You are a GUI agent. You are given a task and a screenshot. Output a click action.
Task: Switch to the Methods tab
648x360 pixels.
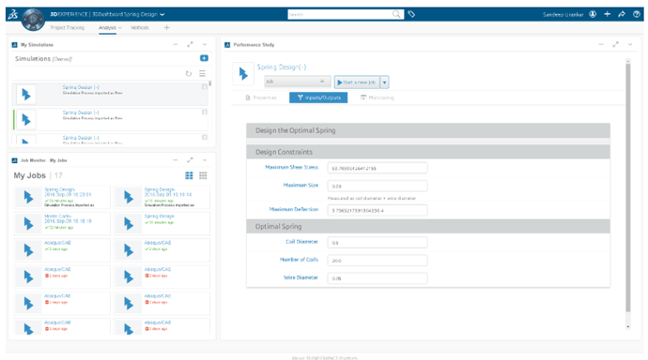(x=140, y=27)
